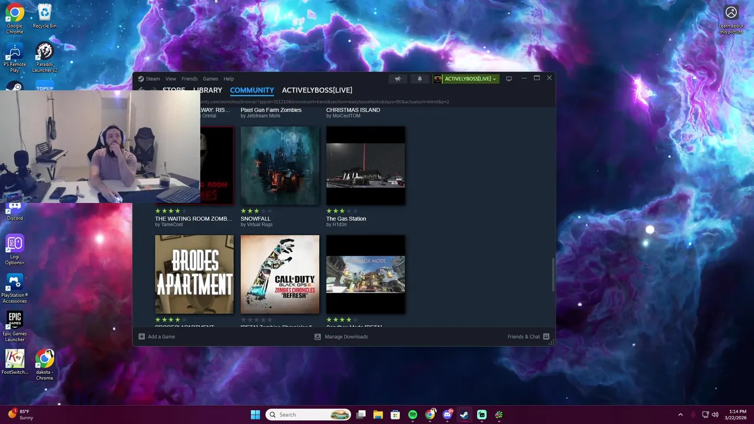This screenshot has height=424, width=754.
Task: Open the weather widget showing 85°F
Action: click(x=21, y=415)
